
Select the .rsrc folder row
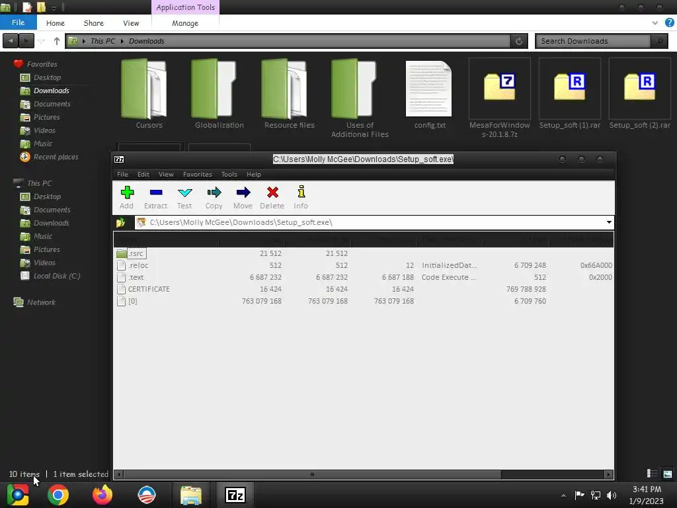click(363, 253)
